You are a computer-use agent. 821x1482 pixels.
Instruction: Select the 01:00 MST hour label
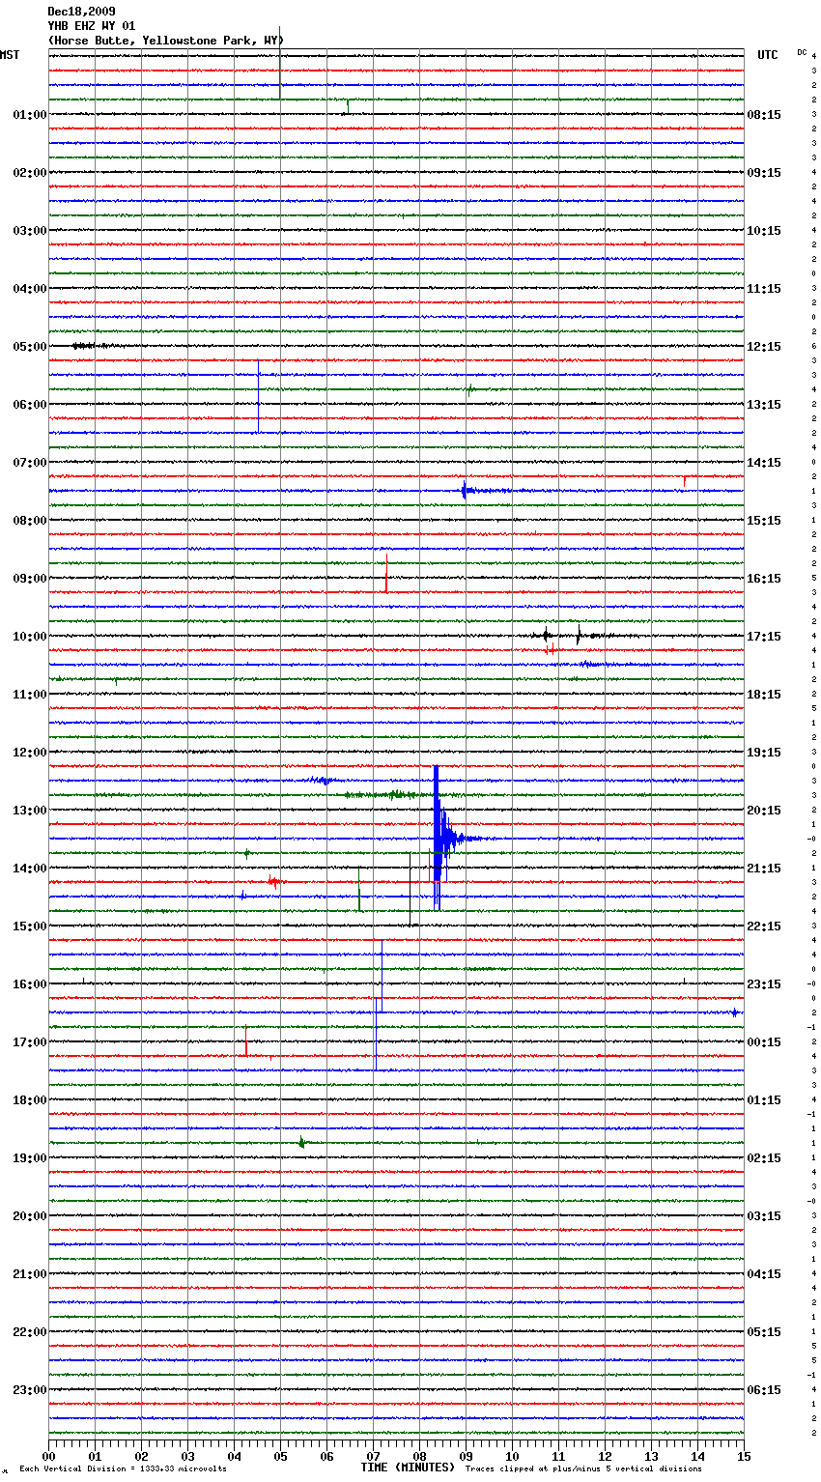[x=29, y=115]
